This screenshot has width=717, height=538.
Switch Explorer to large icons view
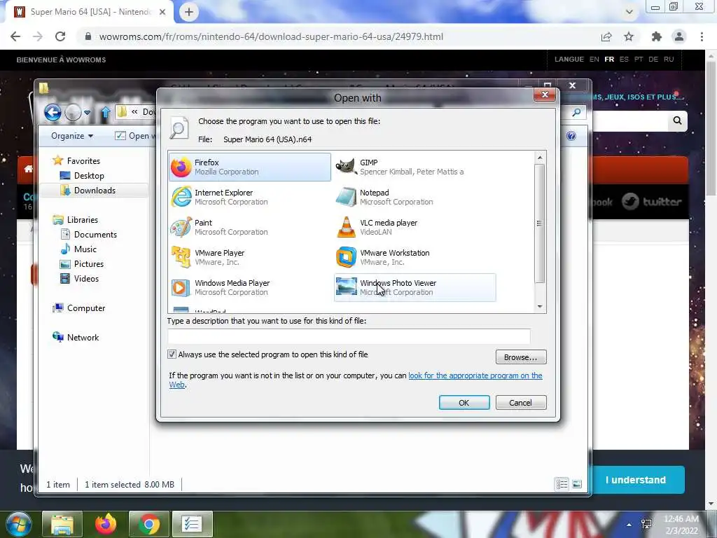[x=577, y=484]
